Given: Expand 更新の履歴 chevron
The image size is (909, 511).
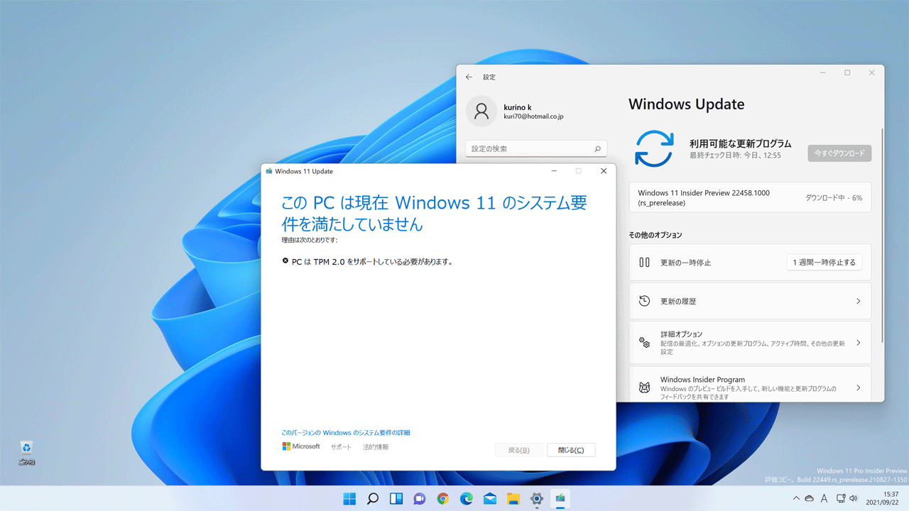Looking at the screenshot, I should [858, 301].
